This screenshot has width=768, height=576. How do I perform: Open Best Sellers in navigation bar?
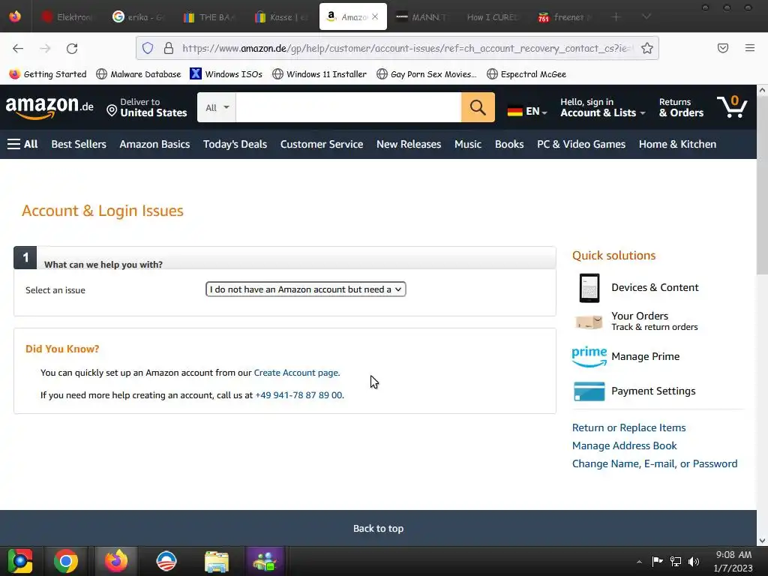pos(79,144)
